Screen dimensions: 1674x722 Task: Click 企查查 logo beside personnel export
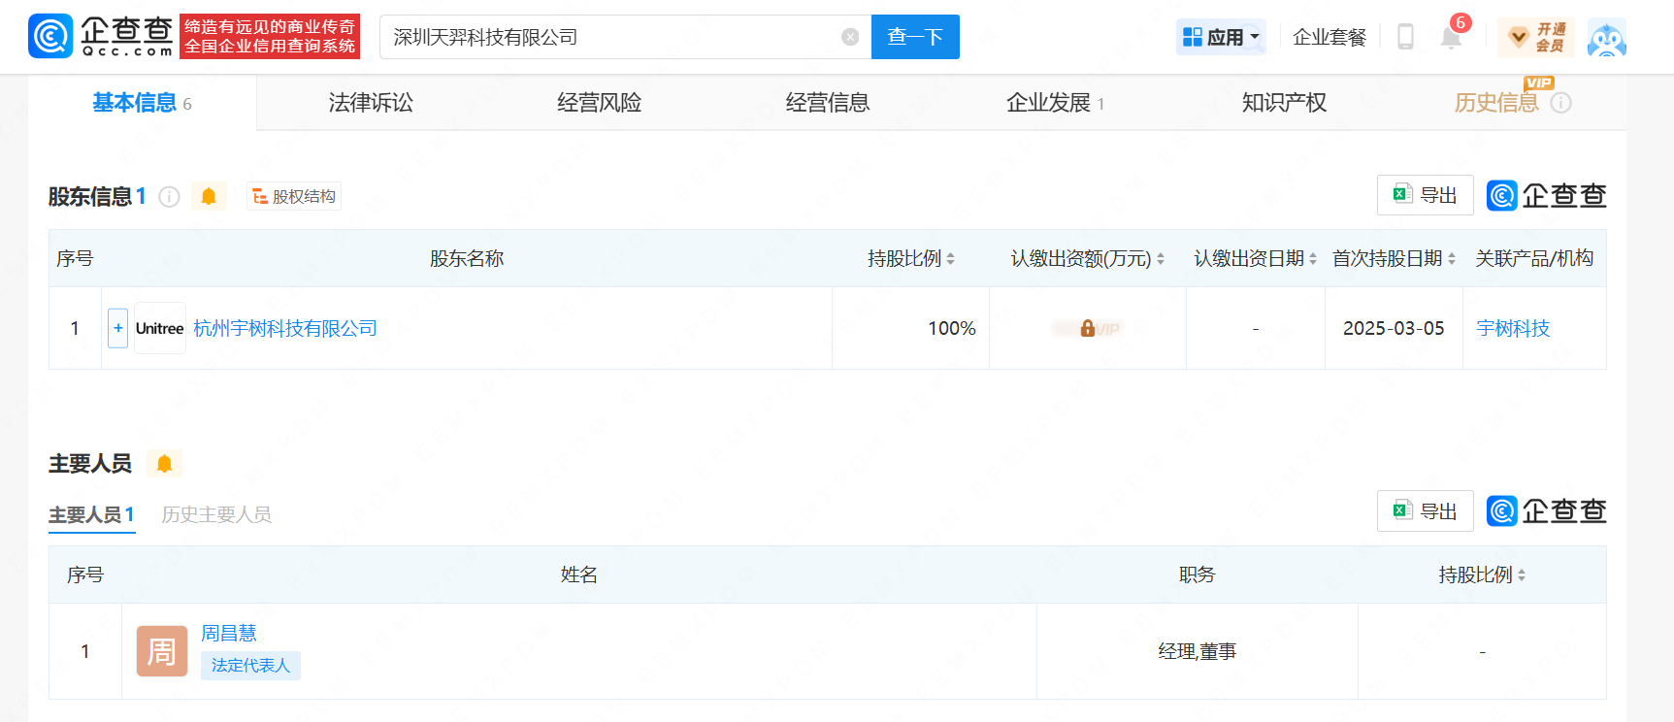[1547, 511]
